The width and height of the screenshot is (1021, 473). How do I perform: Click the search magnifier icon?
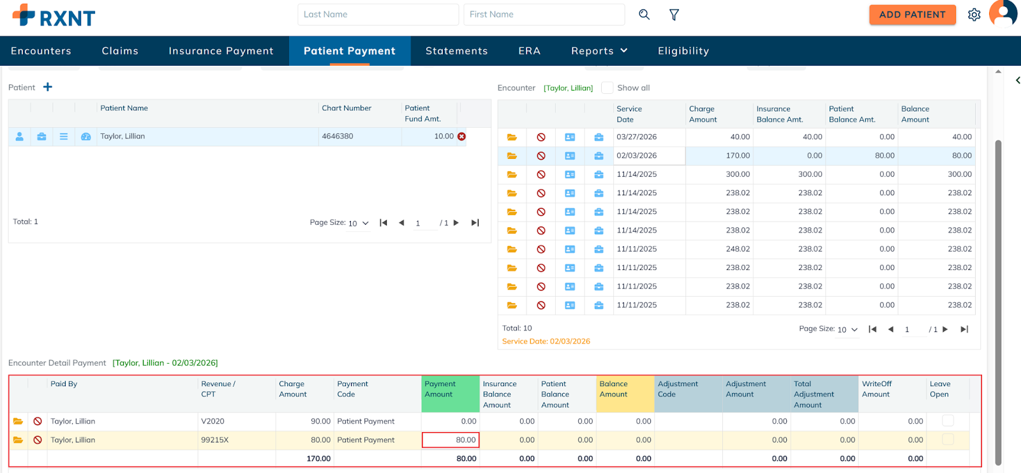[644, 15]
